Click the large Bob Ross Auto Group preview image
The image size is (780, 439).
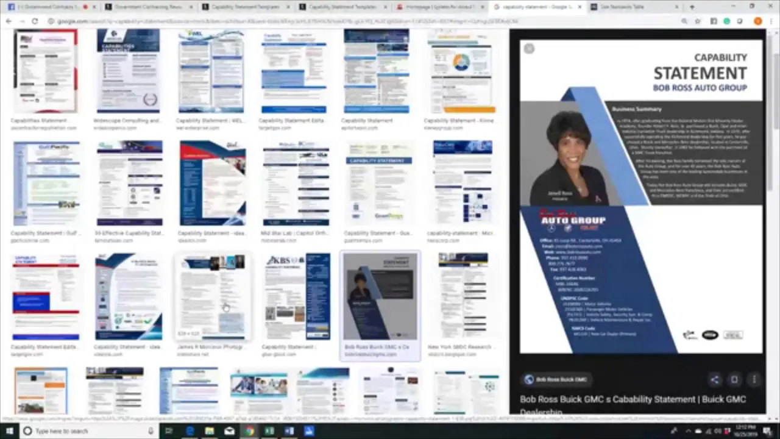[x=641, y=196]
